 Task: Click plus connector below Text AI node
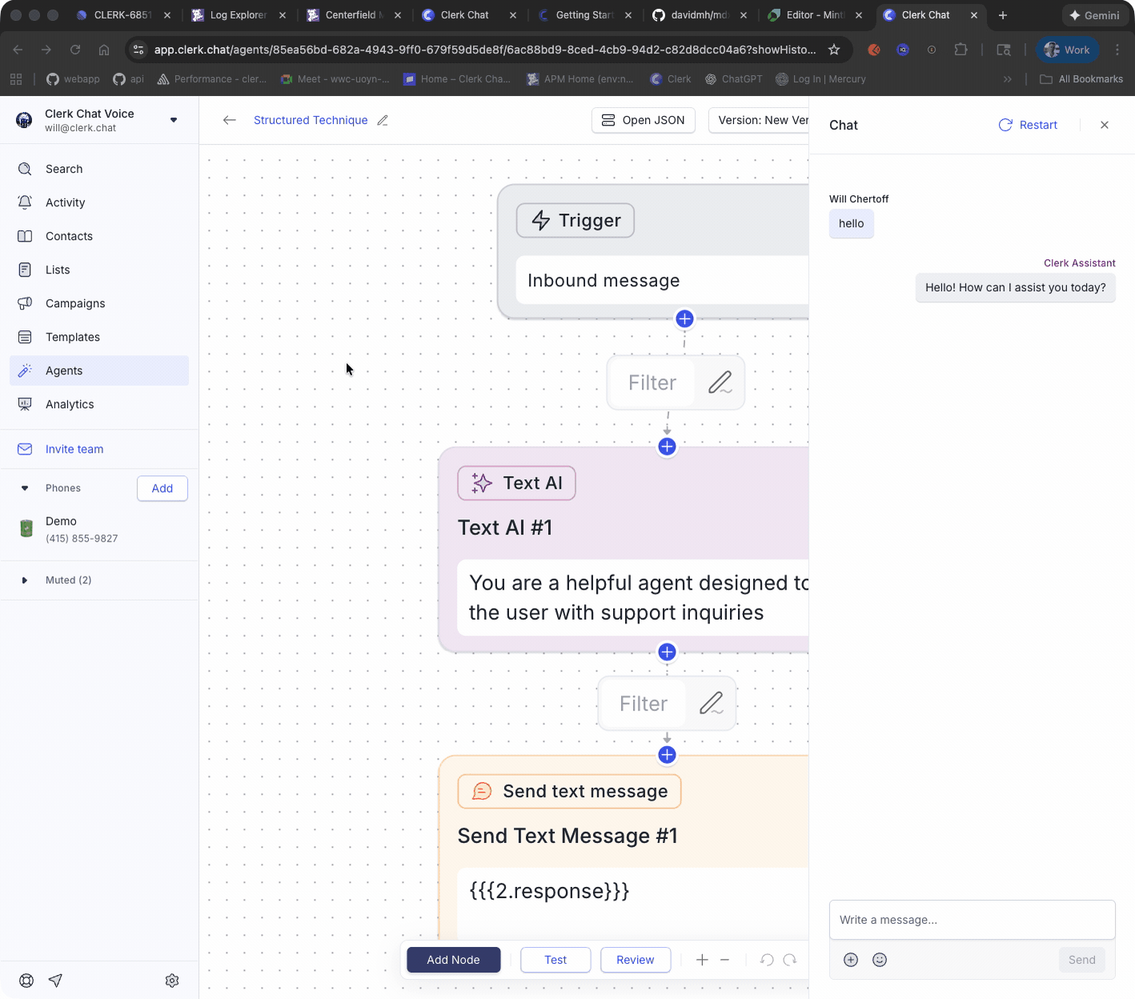pyautogui.click(x=667, y=652)
